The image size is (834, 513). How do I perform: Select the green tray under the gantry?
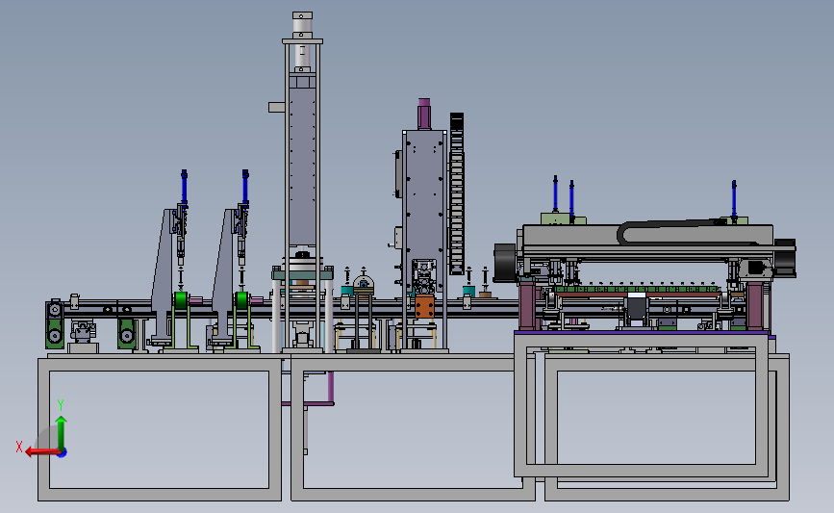click(637, 290)
